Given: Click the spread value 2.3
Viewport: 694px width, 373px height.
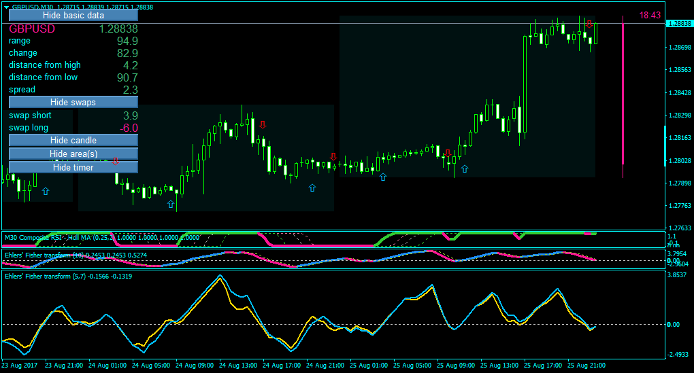Looking at the screenshot, I should (x=131, y=90).
